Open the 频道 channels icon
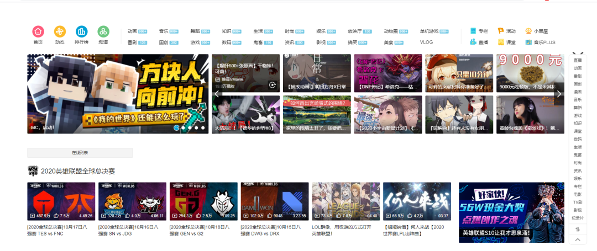Viewport: 597px width, 251px height. (103, 31)
